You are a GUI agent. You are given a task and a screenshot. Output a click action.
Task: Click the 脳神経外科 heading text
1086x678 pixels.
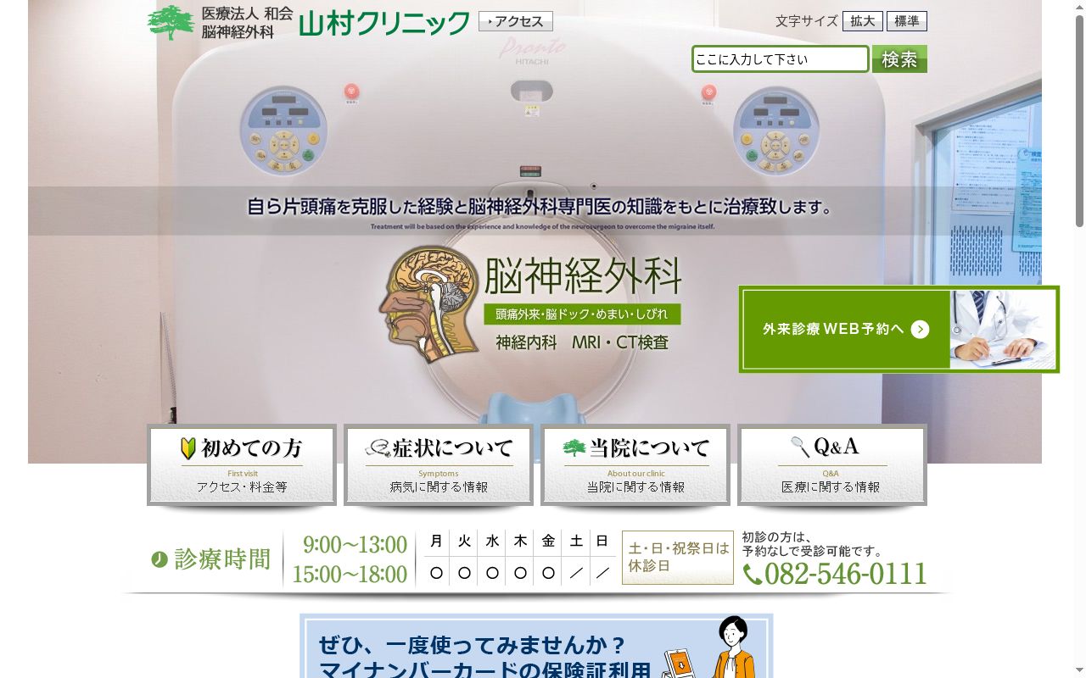click(x=583, y=275)
